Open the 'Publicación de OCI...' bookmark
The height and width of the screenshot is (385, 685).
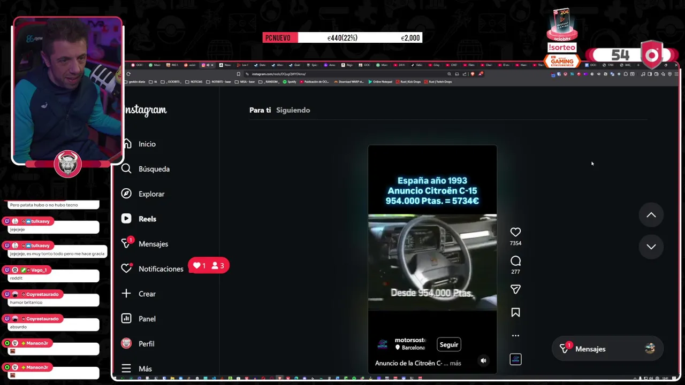[x=314, y=82]
